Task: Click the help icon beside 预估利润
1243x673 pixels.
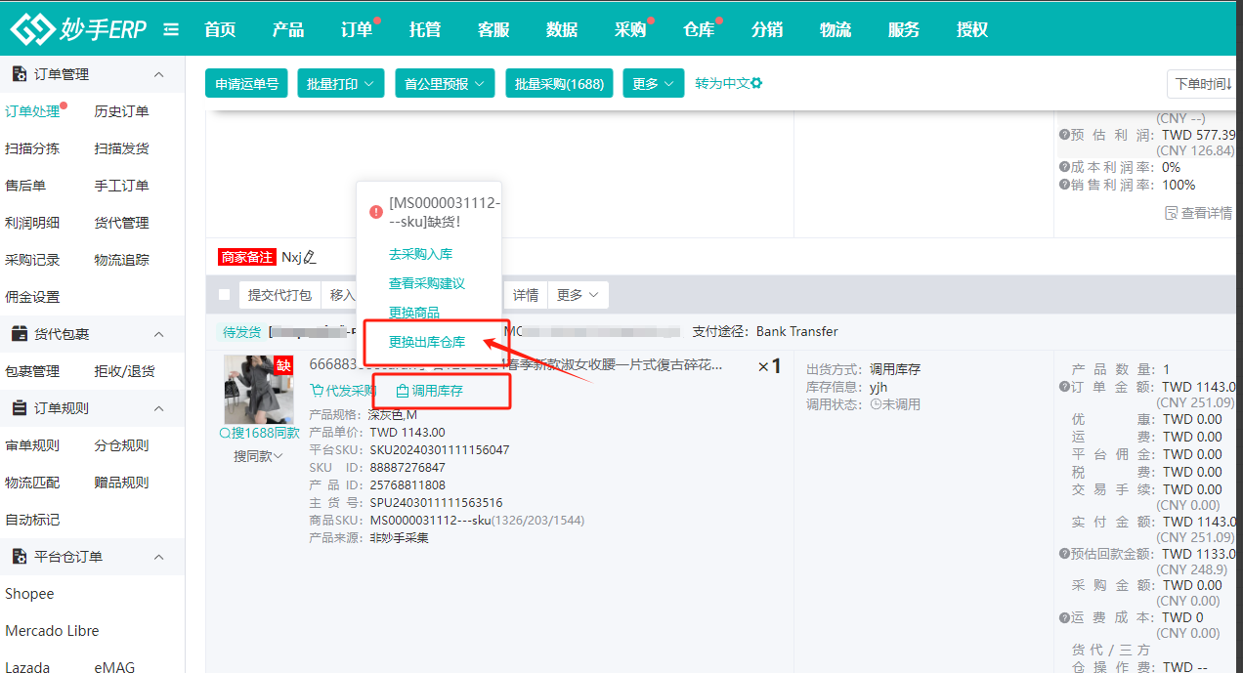Action: tap(1064, 135)
